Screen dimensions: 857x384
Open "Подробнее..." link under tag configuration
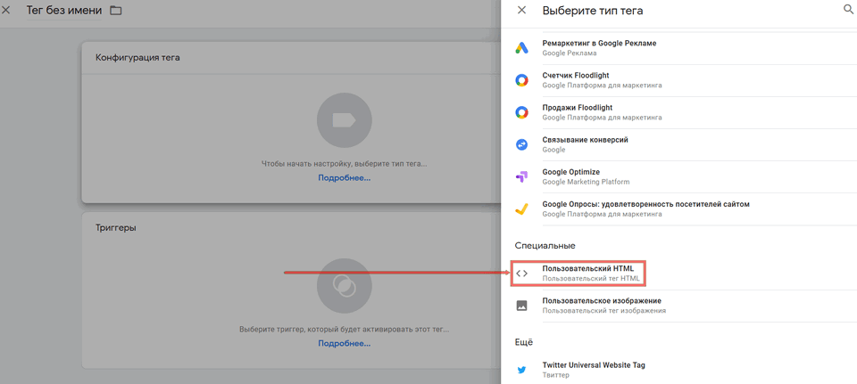coord(344,178)
